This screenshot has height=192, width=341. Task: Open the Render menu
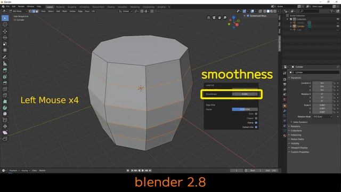(21, 7)
